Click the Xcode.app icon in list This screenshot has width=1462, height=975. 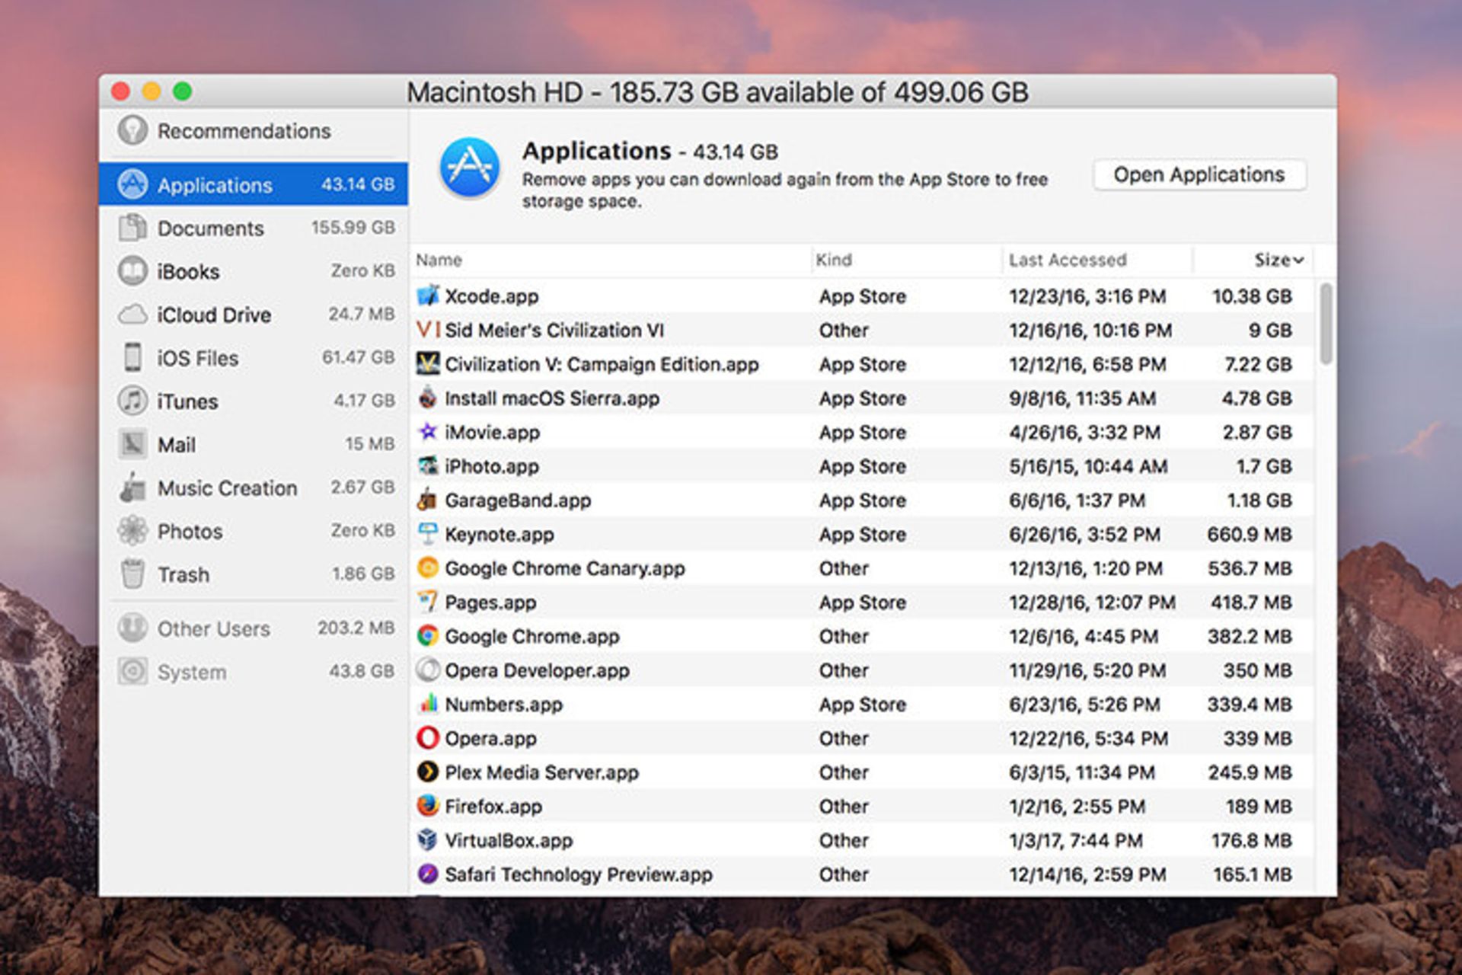[x=428, y=296]
